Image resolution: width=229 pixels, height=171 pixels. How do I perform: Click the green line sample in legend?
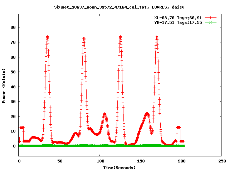[x=210, y=22]
